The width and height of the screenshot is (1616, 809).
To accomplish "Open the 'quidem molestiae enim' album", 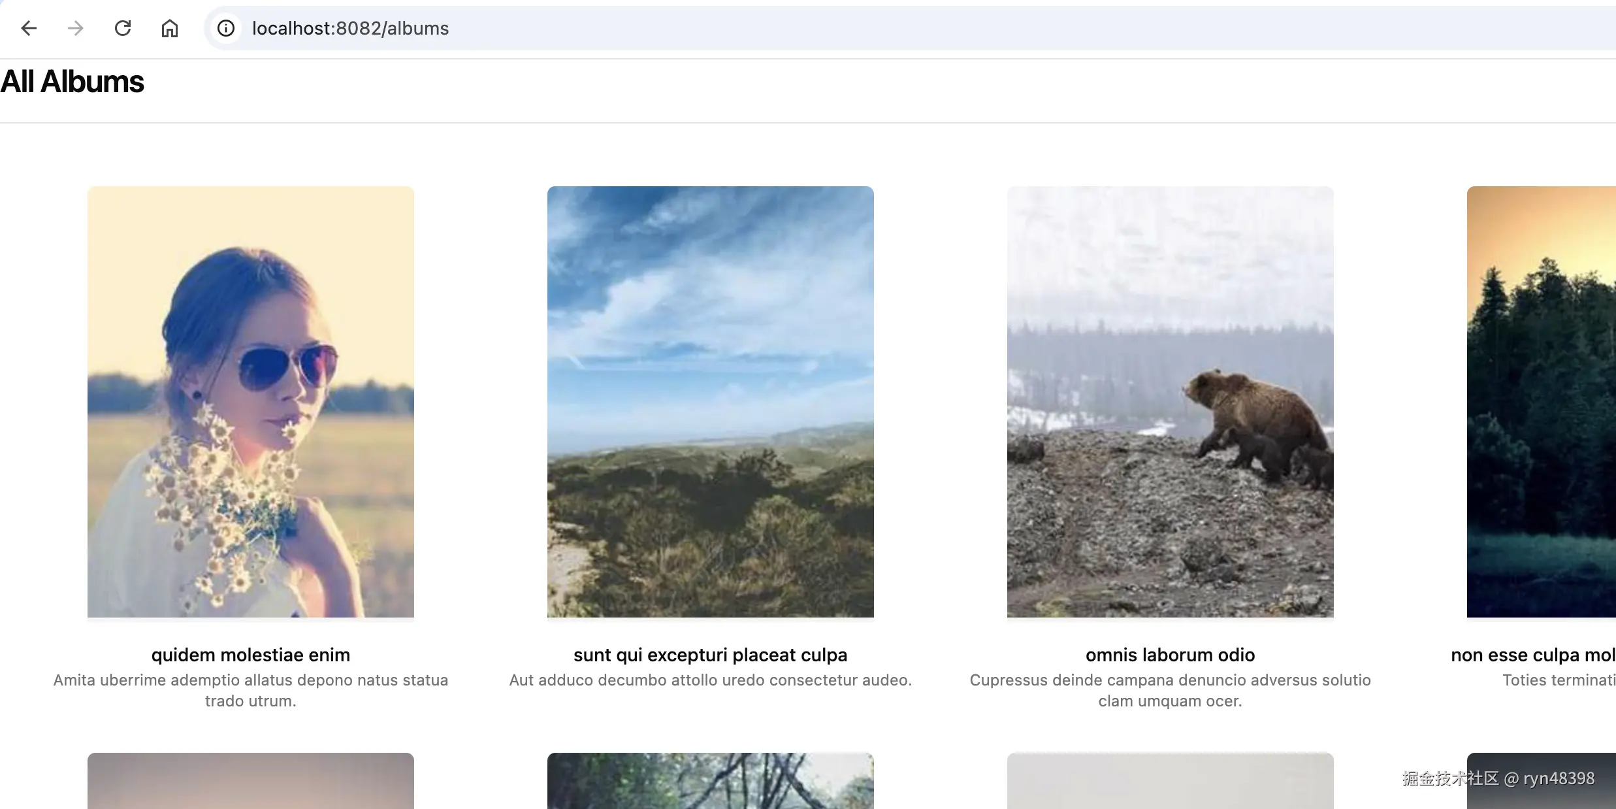I will 251,655.
